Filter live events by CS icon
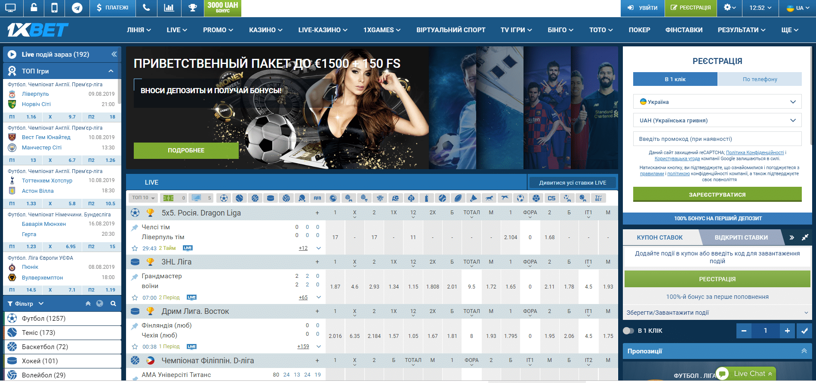This screenshot has height=383, width=816. click(x=551, y=198)
